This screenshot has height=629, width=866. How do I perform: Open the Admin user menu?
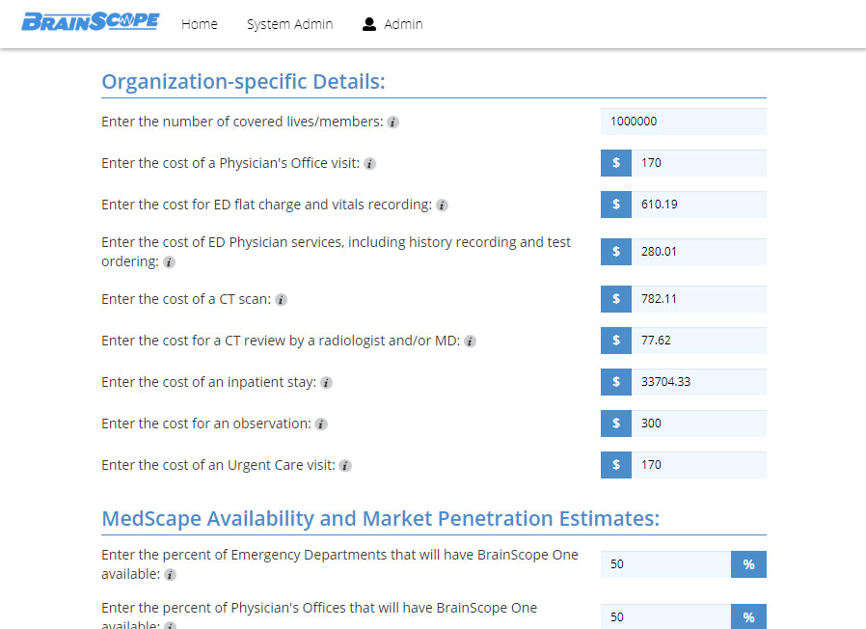(x=392, y=24)
